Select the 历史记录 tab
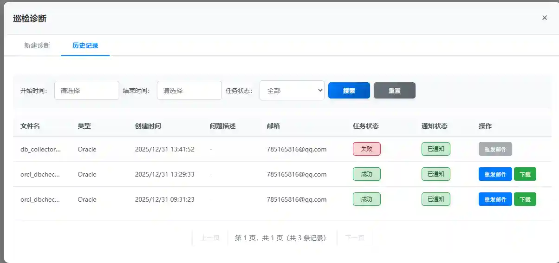Viewport: 559px width, 263px height. 85,46
